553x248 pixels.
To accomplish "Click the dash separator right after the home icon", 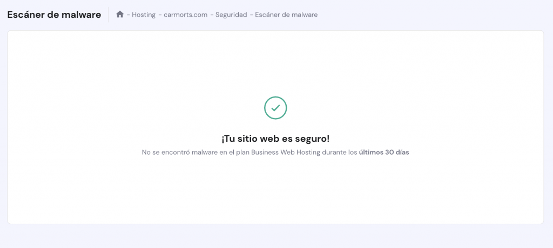I will pos(129,15).
